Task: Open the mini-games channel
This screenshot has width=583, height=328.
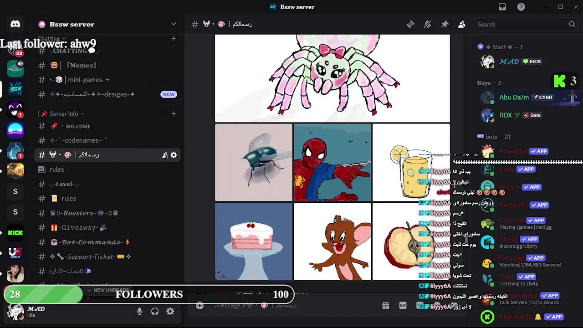Action: tap(107, 80)
